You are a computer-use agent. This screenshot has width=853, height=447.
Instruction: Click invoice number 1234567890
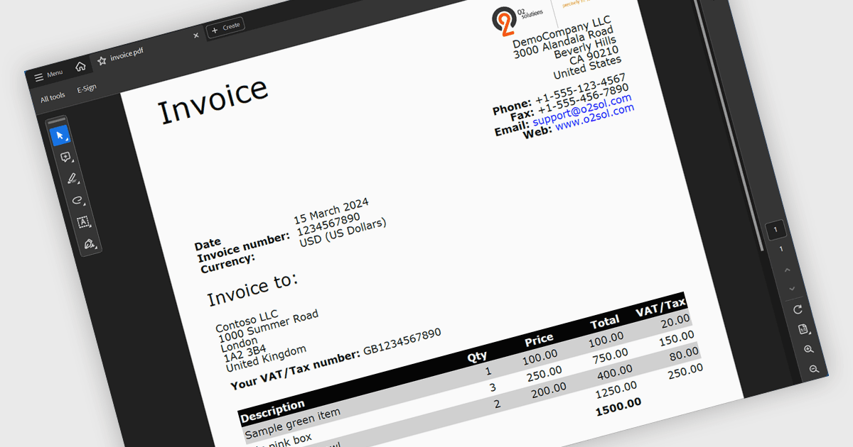point(328,225)
